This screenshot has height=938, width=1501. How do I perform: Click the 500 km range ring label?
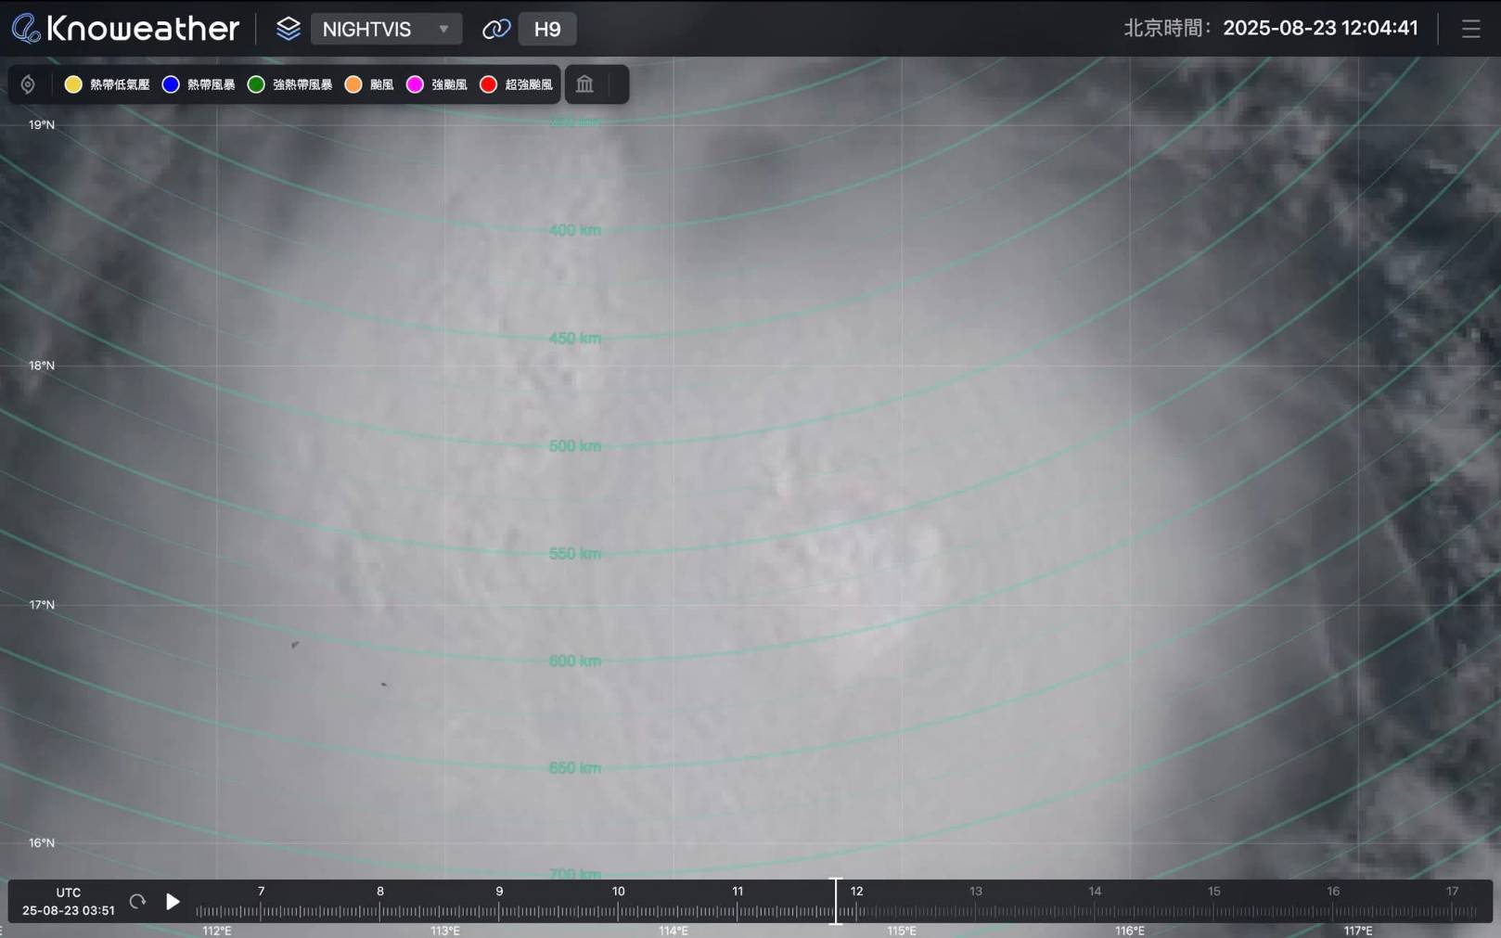575,445
